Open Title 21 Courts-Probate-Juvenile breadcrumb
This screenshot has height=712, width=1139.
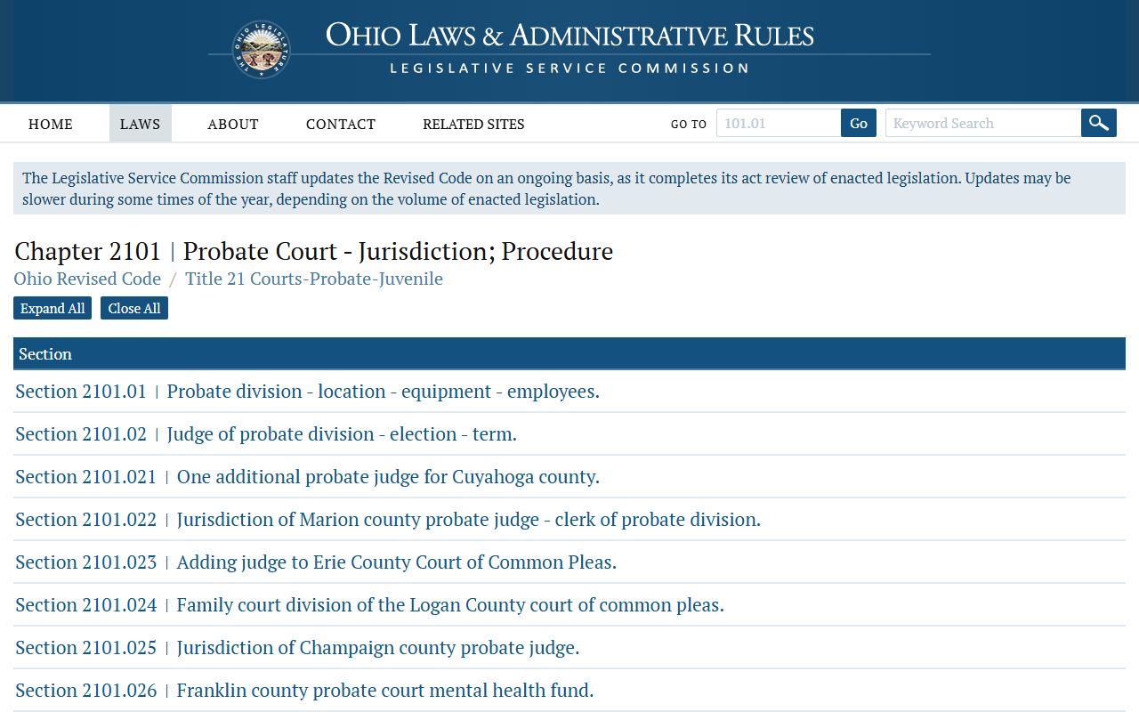pyautogui.click(x=314, y=279)
